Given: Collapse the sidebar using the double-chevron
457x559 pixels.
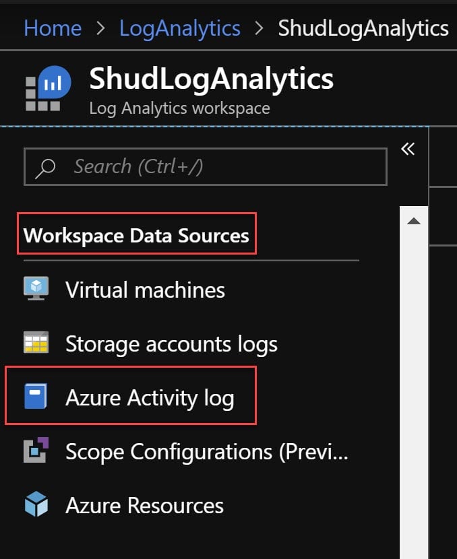Looking at the screenshot, I should 408,149.
